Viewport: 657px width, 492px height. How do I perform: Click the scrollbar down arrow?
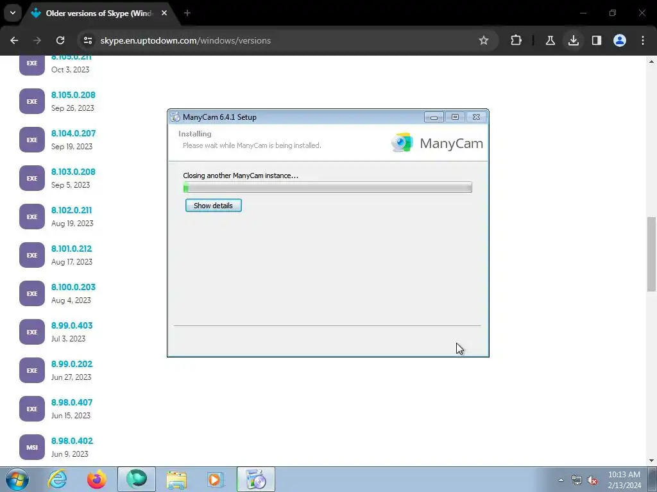pos(651,460)
